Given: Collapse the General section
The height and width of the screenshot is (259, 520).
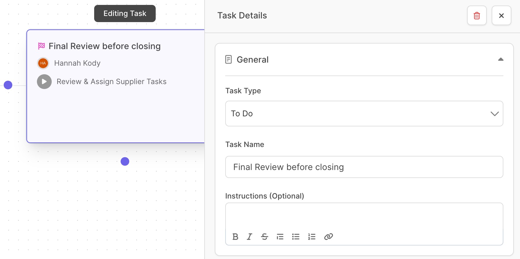Looking at the screenshot, I should [x=501, y=60].
